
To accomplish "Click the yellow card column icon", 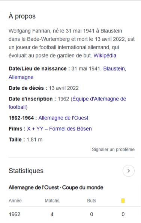I will (x=123, y=201).
